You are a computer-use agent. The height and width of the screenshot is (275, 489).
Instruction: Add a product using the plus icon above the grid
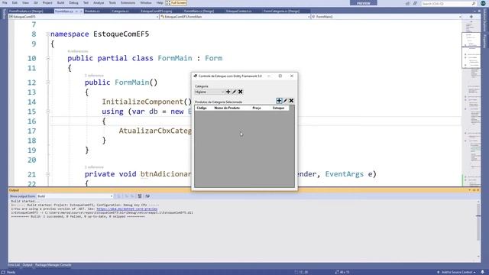click(x=279, y=100)
